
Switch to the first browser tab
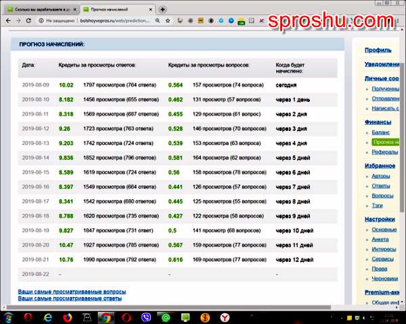point(41,9)
